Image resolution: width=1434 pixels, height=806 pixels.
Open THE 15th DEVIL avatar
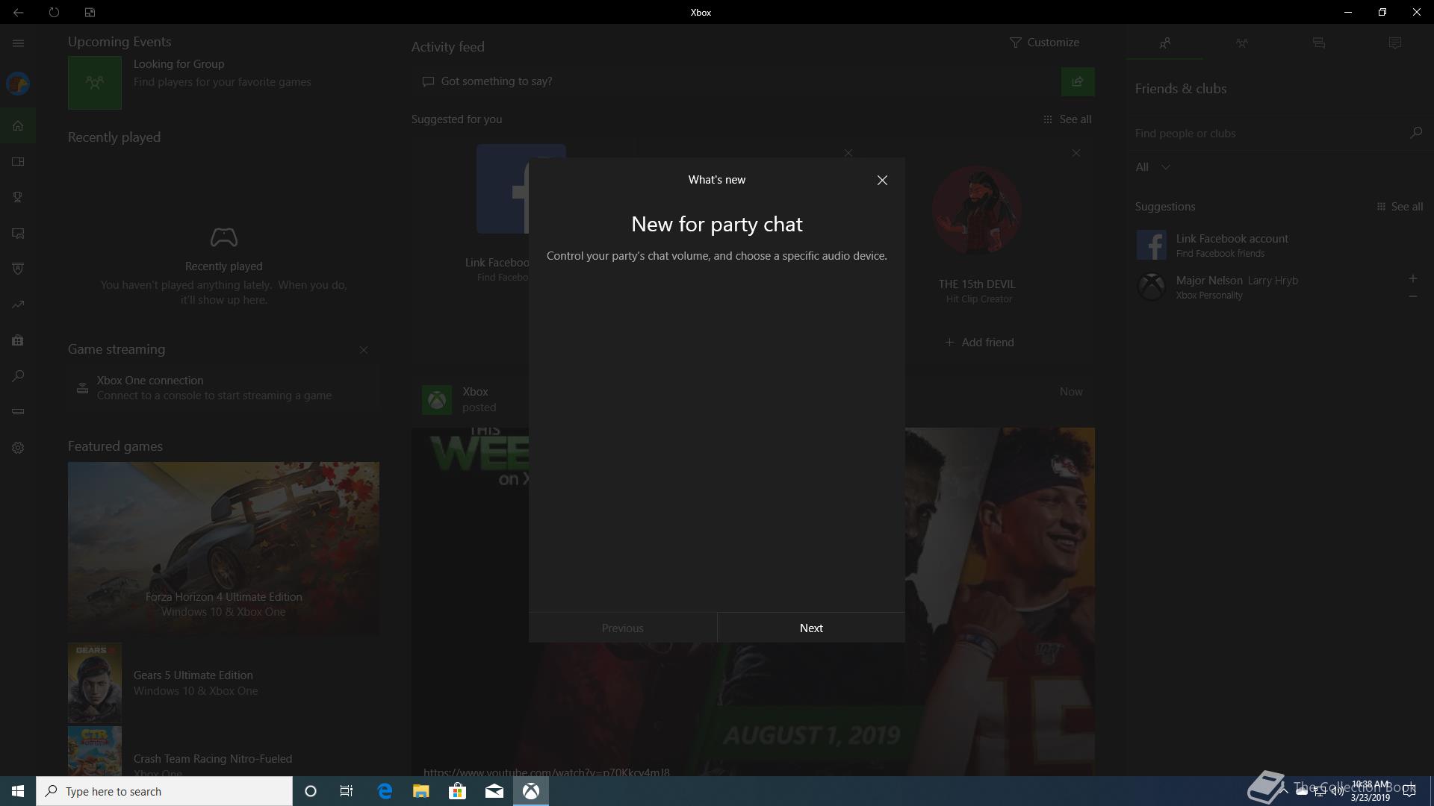pyautogui.click(x=977, y=210)
